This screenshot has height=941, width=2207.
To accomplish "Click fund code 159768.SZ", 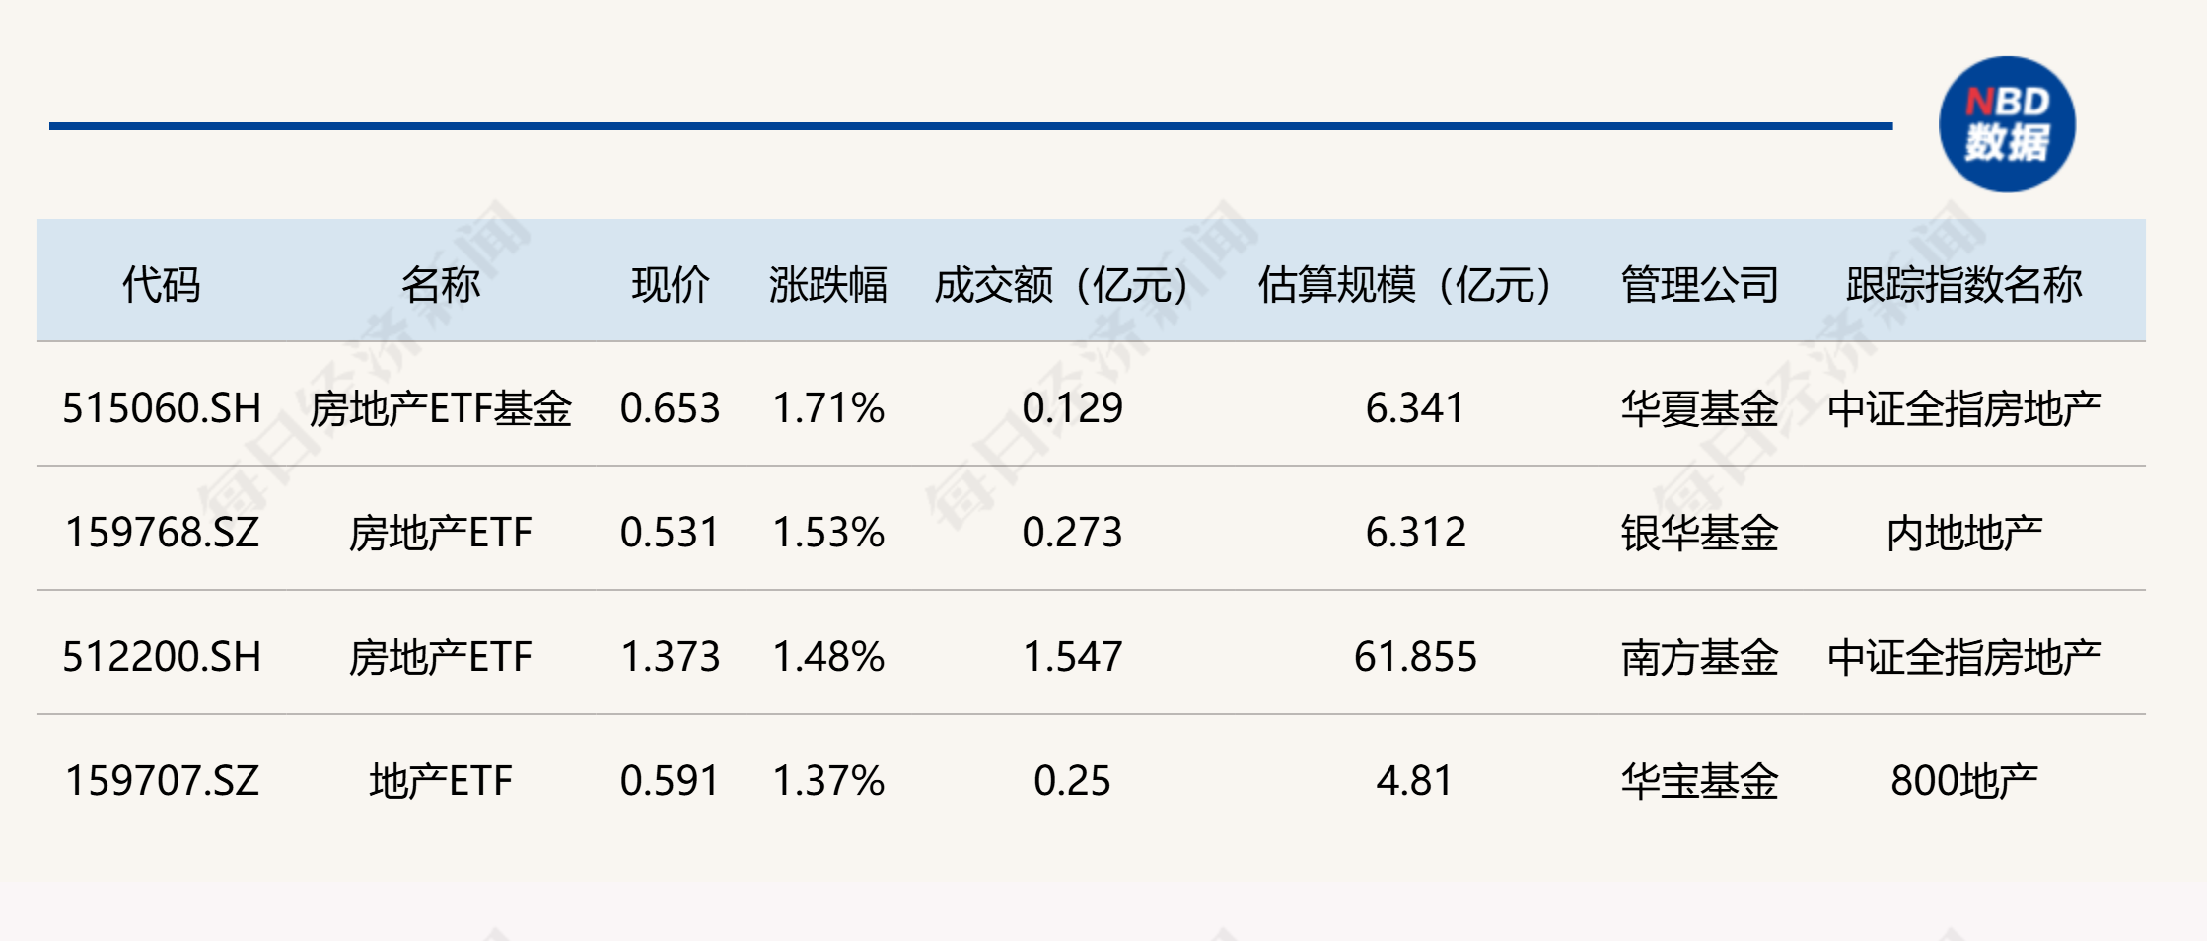I will (x=162, y=533).
